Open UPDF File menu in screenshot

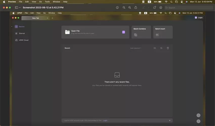click(x=26, y=13)
